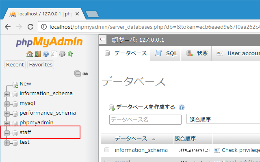Expand the test tree node

pos(7,143)
